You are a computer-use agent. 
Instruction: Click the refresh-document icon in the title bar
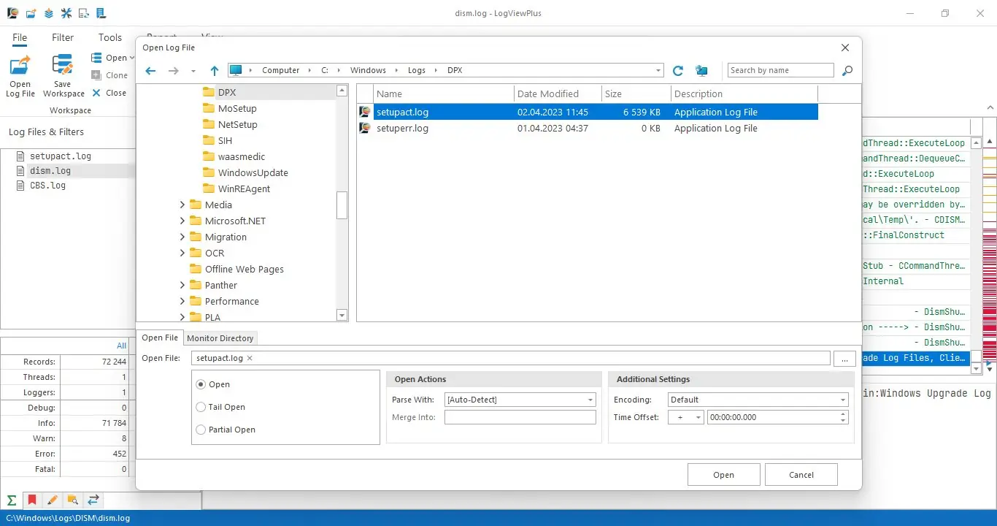(83, 13)
